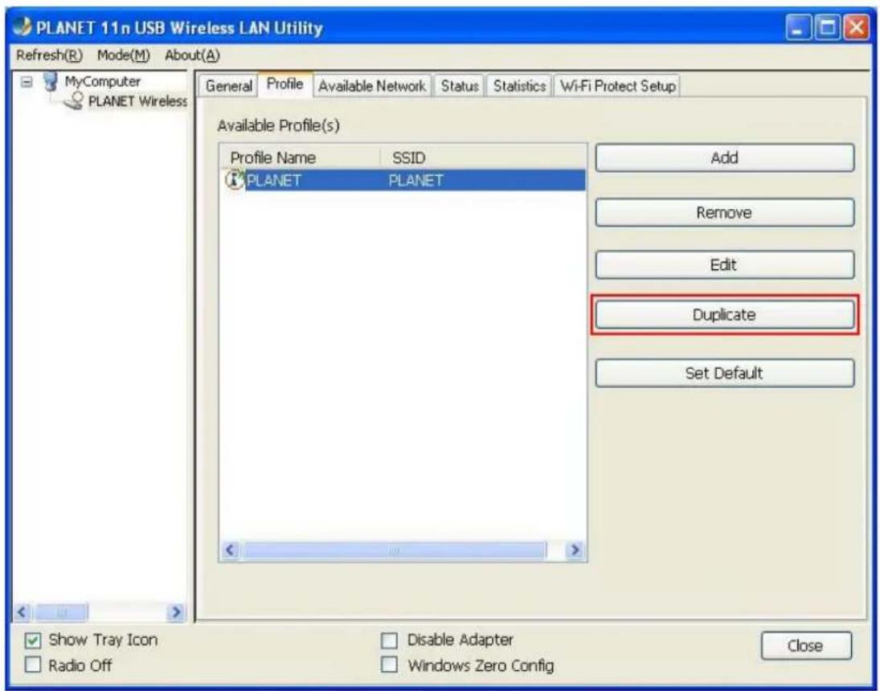Click the PLANET Wireless adapter icon
This screenshot has height=691, width=880.
tap(74, 102)
